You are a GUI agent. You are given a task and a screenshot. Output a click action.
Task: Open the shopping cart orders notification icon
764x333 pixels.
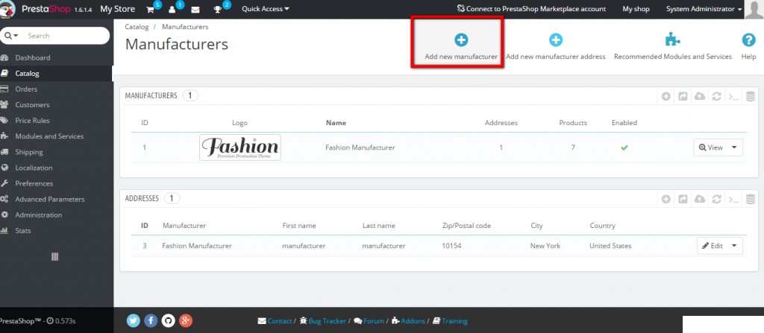click(151, 9)
